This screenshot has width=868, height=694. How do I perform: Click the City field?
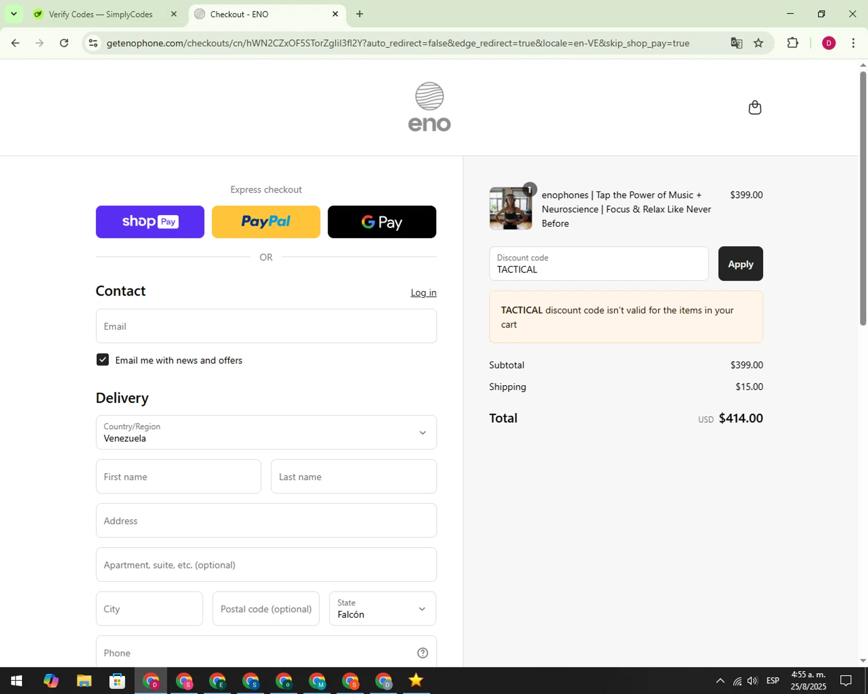[149, 608]
